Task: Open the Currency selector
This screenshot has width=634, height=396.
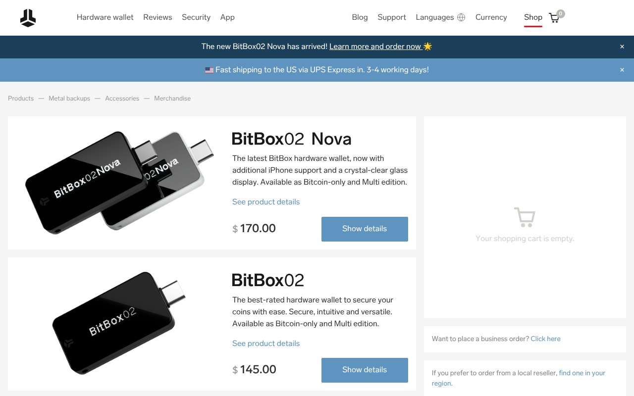Action: click(491, 17)
